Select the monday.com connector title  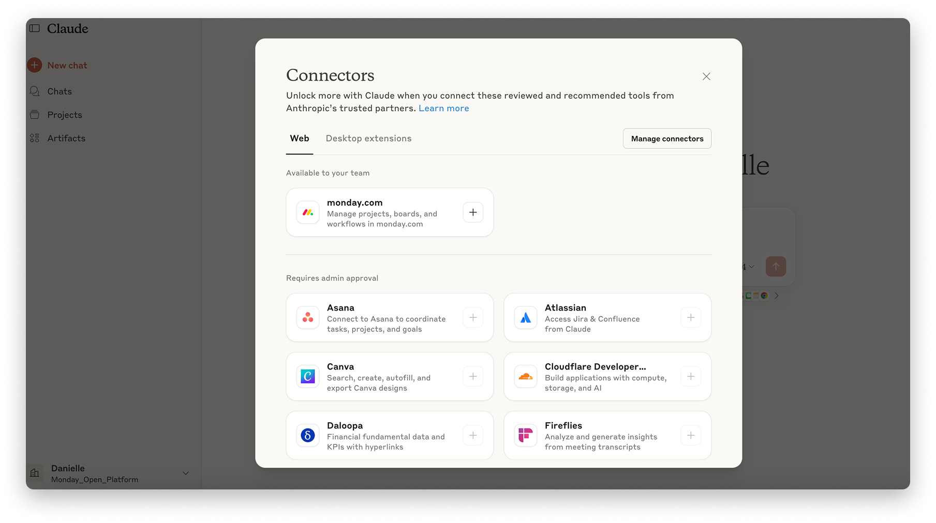355,203
